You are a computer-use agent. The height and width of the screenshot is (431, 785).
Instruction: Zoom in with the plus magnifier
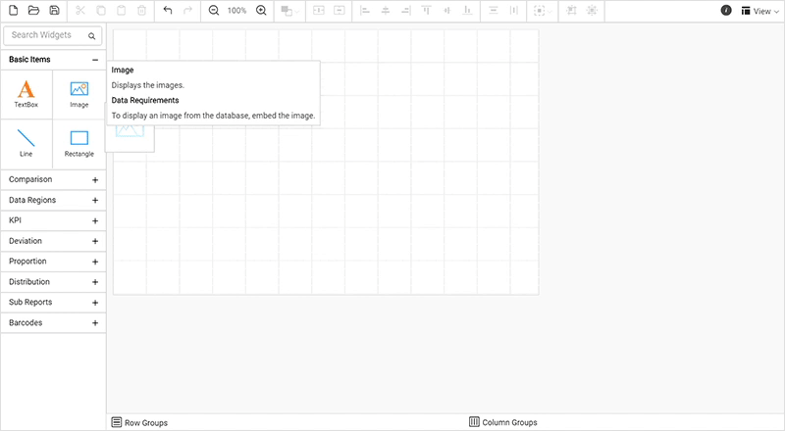(261, 11)
